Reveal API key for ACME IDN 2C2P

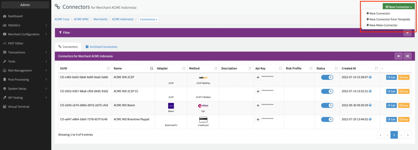[258, 77]
